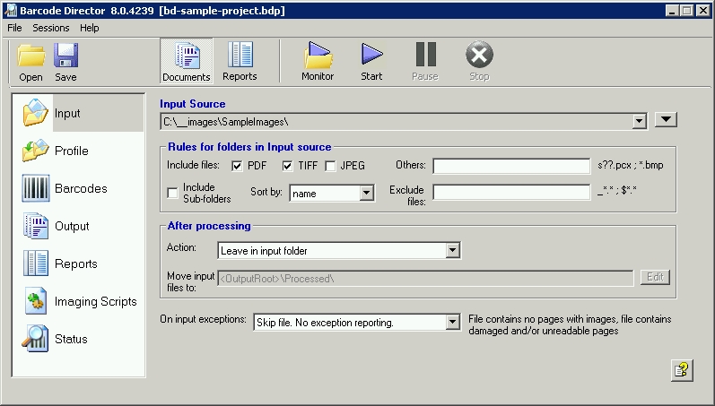Click the browse arrow button beside Input Source
The width and height of the screenshot is (715, 406).
click(666, 120)
